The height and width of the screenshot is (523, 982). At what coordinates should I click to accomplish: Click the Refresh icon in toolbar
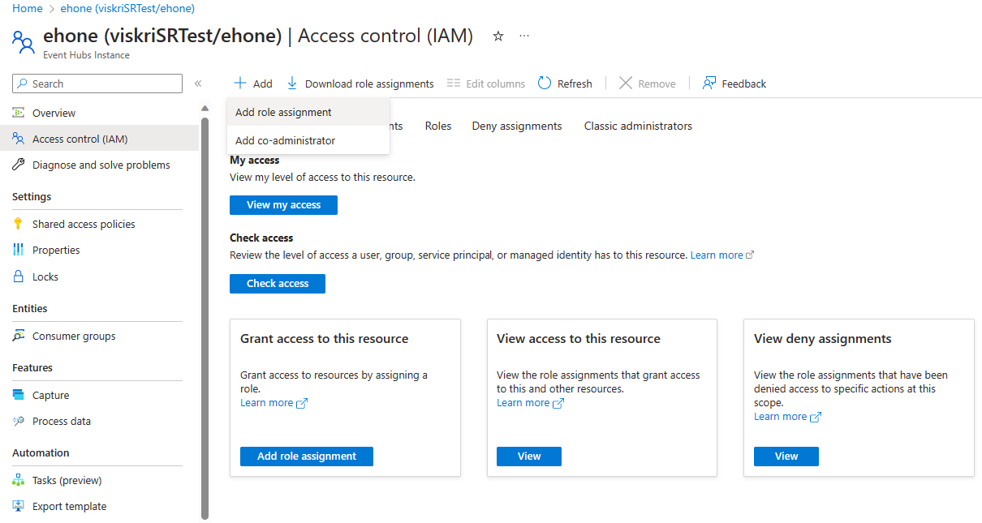coord(545,84)
